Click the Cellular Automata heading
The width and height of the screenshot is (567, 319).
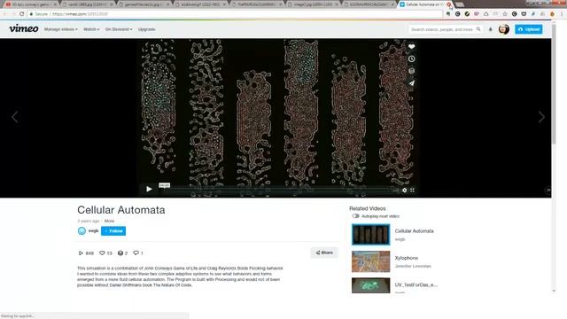(x=121, y=210)
